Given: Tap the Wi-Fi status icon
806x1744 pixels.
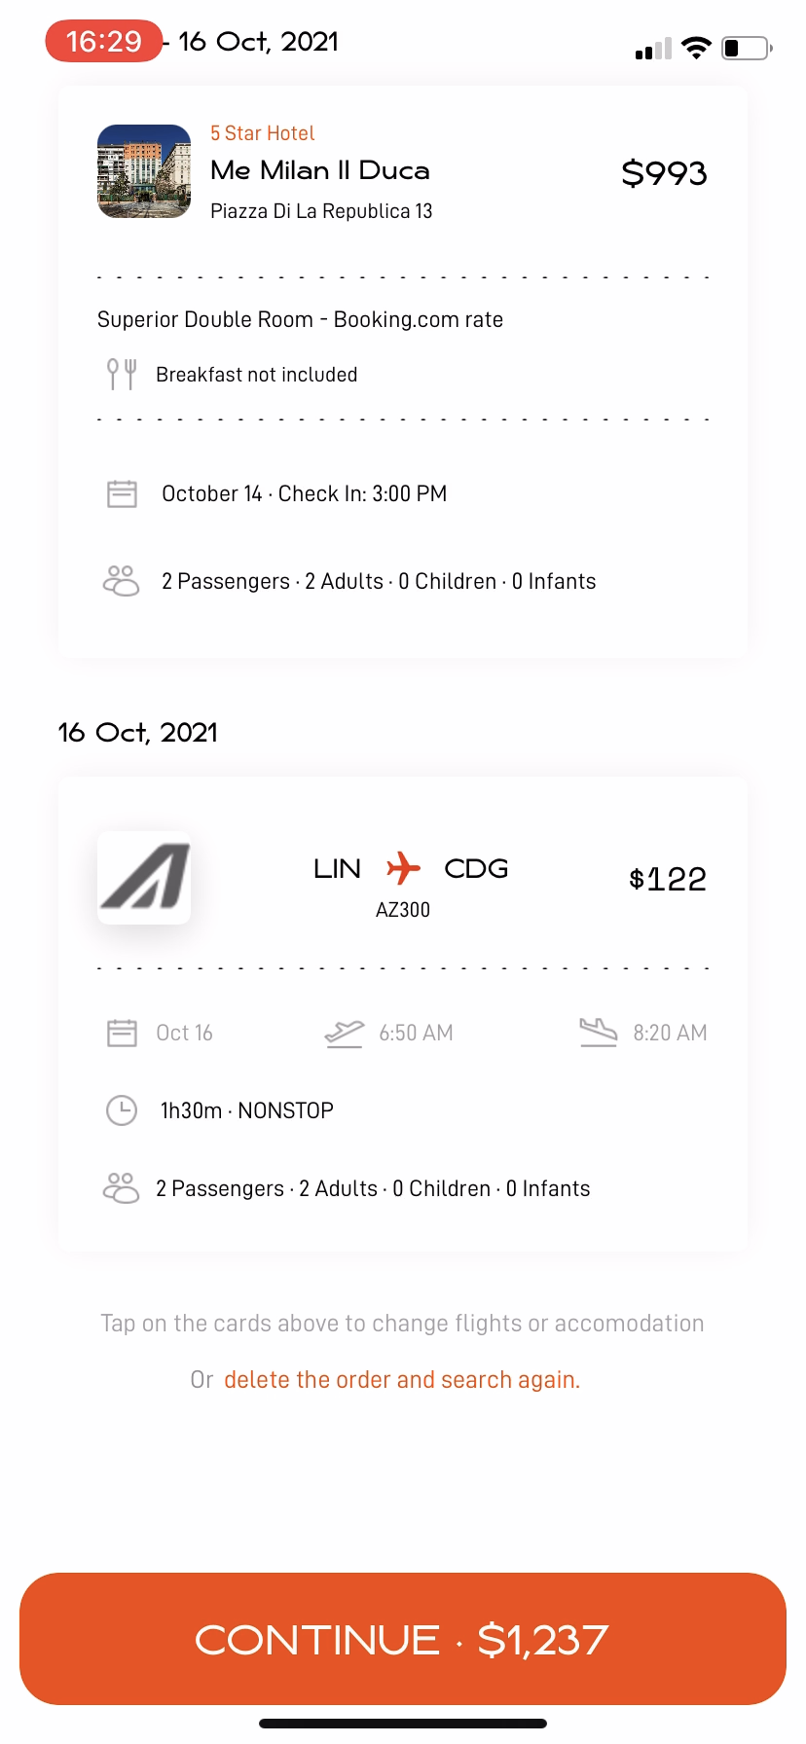Looking at the screenshot, I should click(696, 48).
